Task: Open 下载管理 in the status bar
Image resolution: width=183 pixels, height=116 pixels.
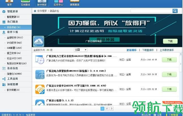Action: coord(173,115)
